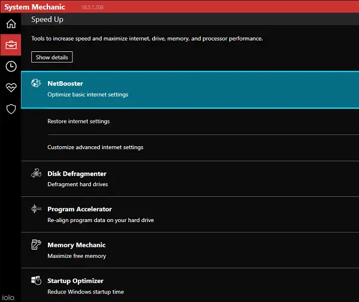This screenshot has width=359, height=302.
Task: Click the tools description sentence text
Action: pyautogui.click(x=147, y=39)
